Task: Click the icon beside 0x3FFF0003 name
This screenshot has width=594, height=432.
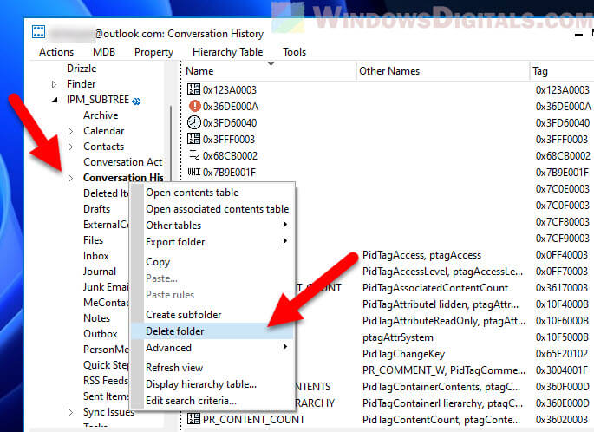Action: (x=193, y=139)
